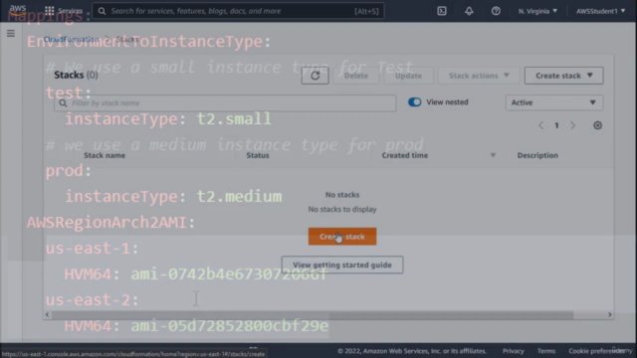This screenshot has width=637, height=358.
Task: Open table preferences gear icon
Action: [x=597, y=125]
